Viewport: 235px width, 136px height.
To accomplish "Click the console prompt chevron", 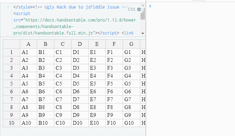I will 150,6.
